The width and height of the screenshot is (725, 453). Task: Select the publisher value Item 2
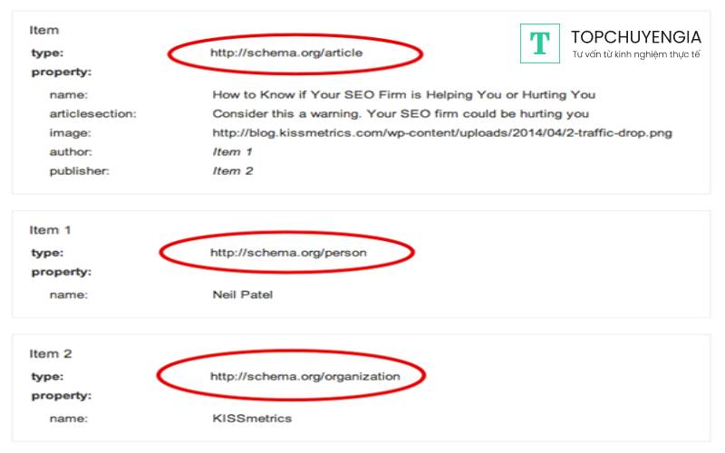(x=233, y=170)
